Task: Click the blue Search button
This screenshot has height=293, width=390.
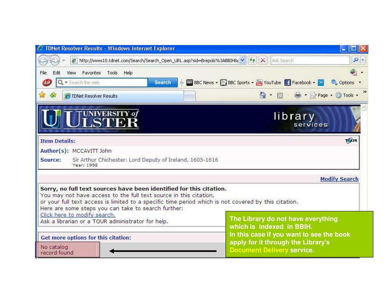Action: point(163,82)
